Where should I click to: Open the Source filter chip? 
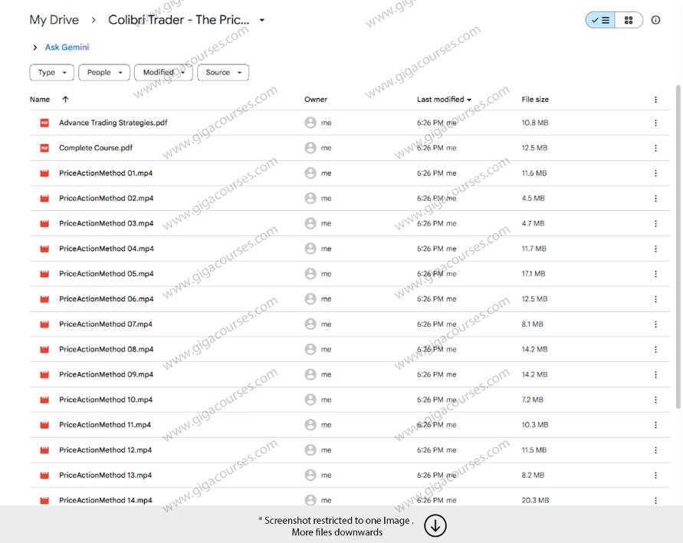[x=222, y=72]
